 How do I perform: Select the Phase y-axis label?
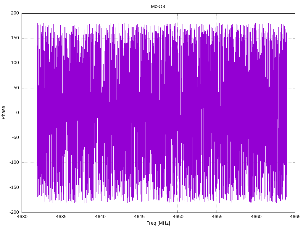tap(4, 113)
